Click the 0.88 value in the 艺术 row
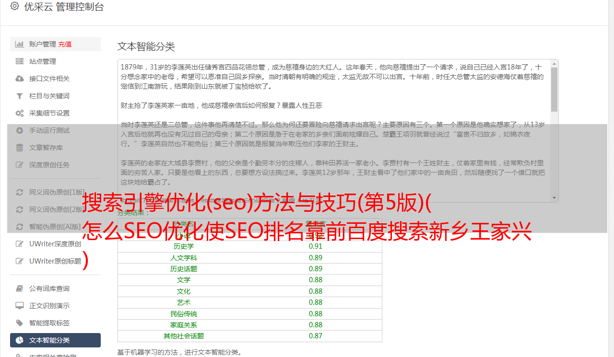This screenshot has height=357, width=614. (316, 302)
